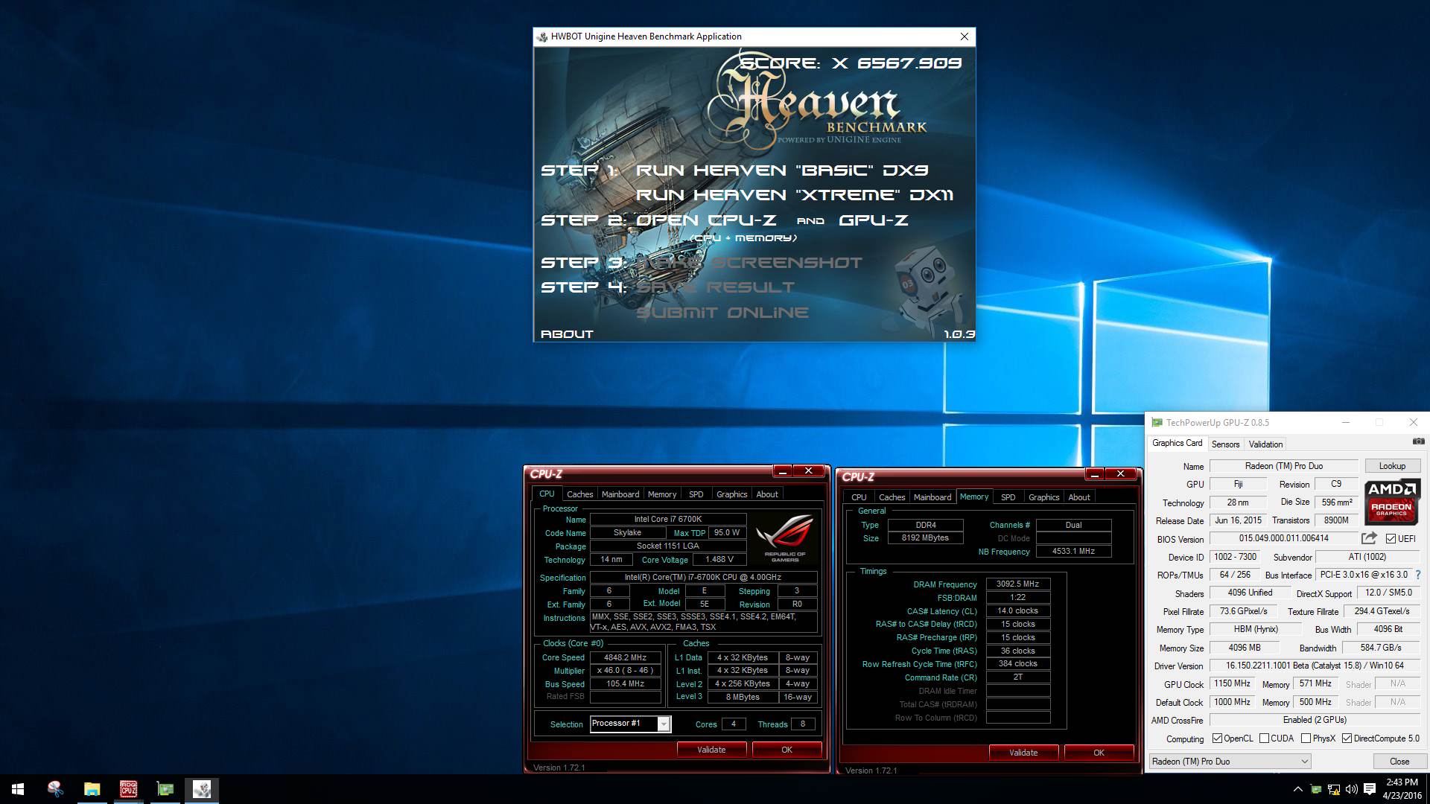Click the GPU-Z screenshot camera icon
This screenshot has height=804, width=1430.
point(1418,441)
